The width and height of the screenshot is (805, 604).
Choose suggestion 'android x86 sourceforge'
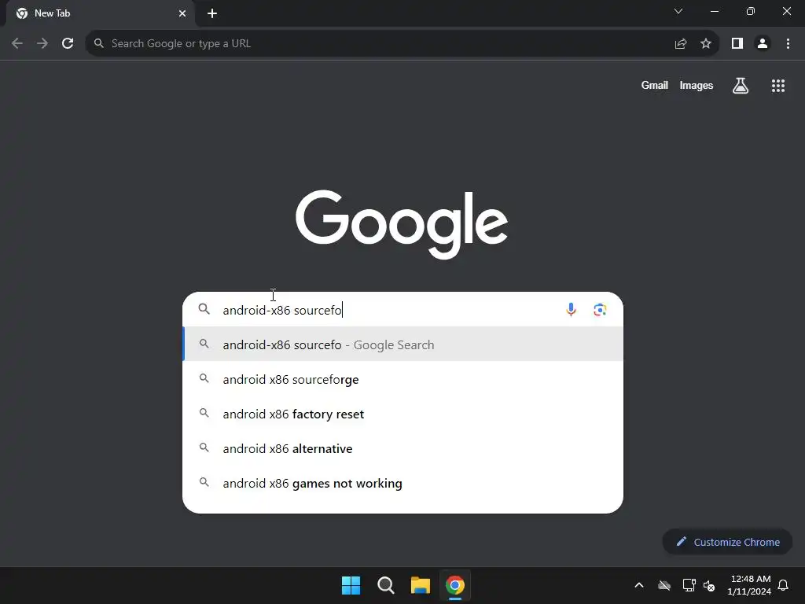[403, 379]
